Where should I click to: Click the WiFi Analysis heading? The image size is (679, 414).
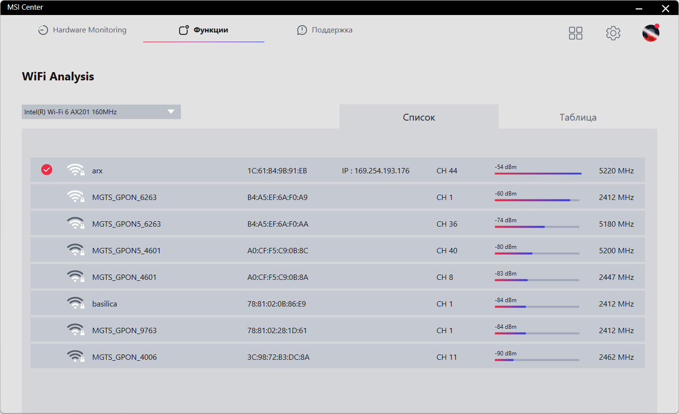tap(58, 77)
